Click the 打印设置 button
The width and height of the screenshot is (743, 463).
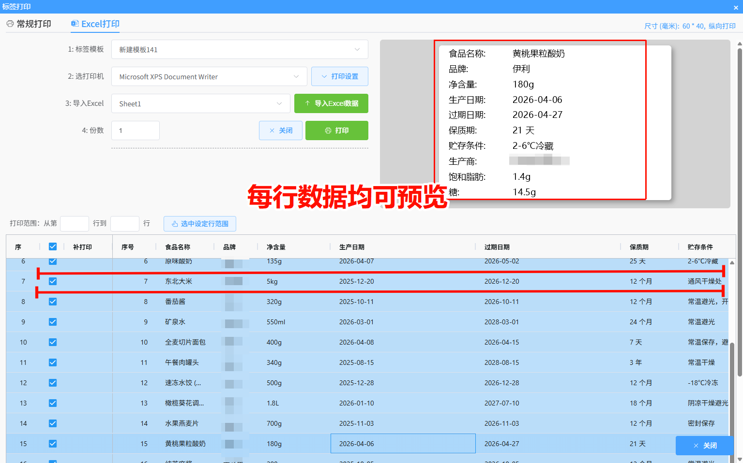click(339, 76)
